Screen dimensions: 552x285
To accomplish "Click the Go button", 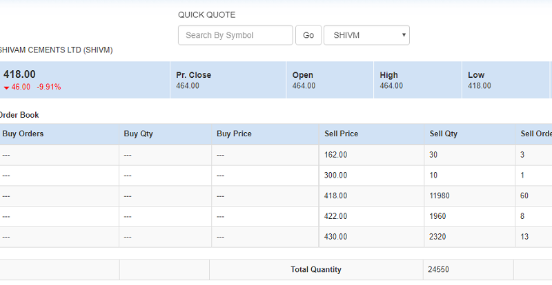I will 308,35.
